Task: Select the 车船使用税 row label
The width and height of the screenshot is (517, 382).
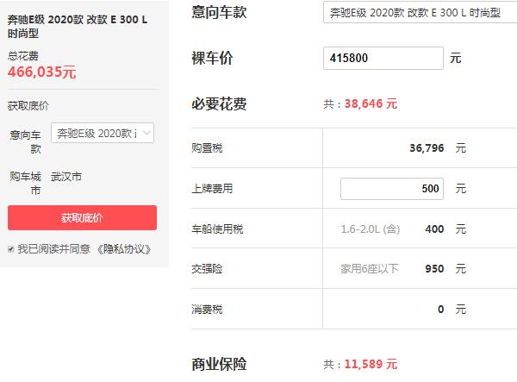Action: tap(217, 229)
